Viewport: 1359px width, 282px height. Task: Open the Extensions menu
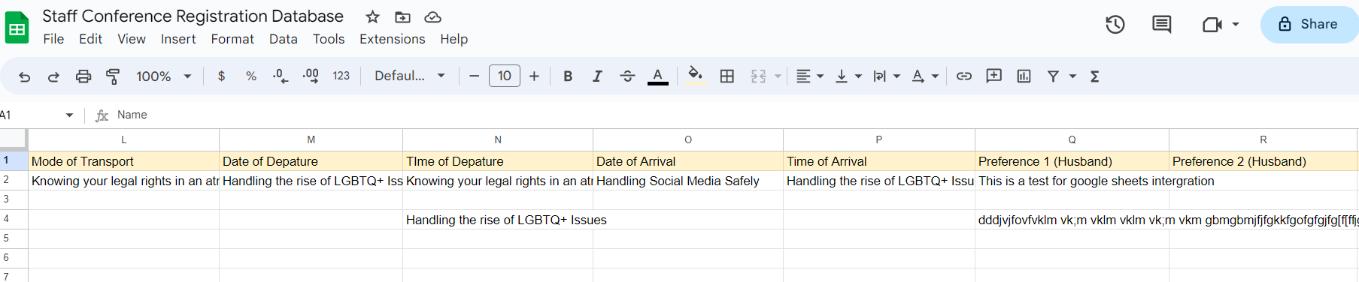pos(393,39)
